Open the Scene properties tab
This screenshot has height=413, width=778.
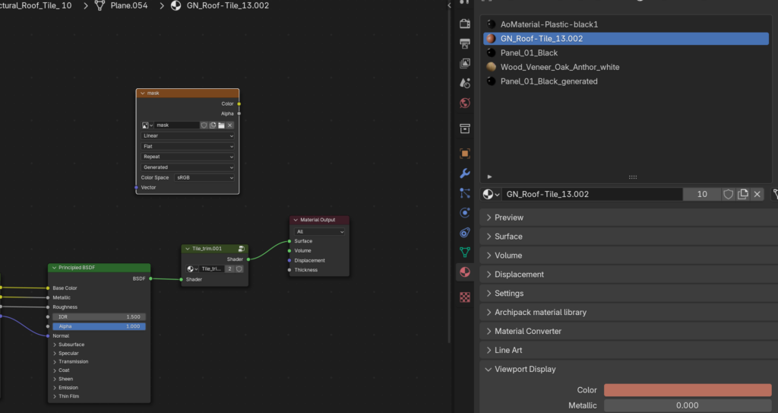tap(465, 83)
